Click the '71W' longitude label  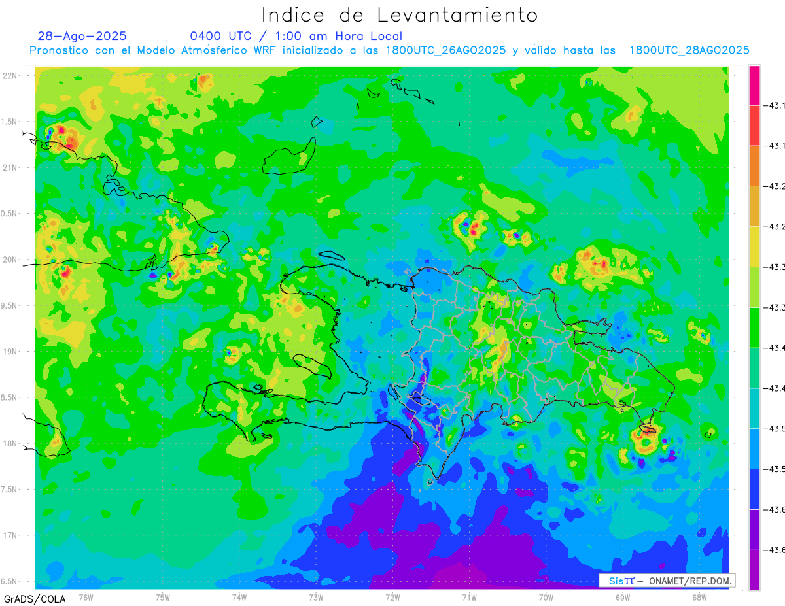pyautogui.click(x=469, y=597)
